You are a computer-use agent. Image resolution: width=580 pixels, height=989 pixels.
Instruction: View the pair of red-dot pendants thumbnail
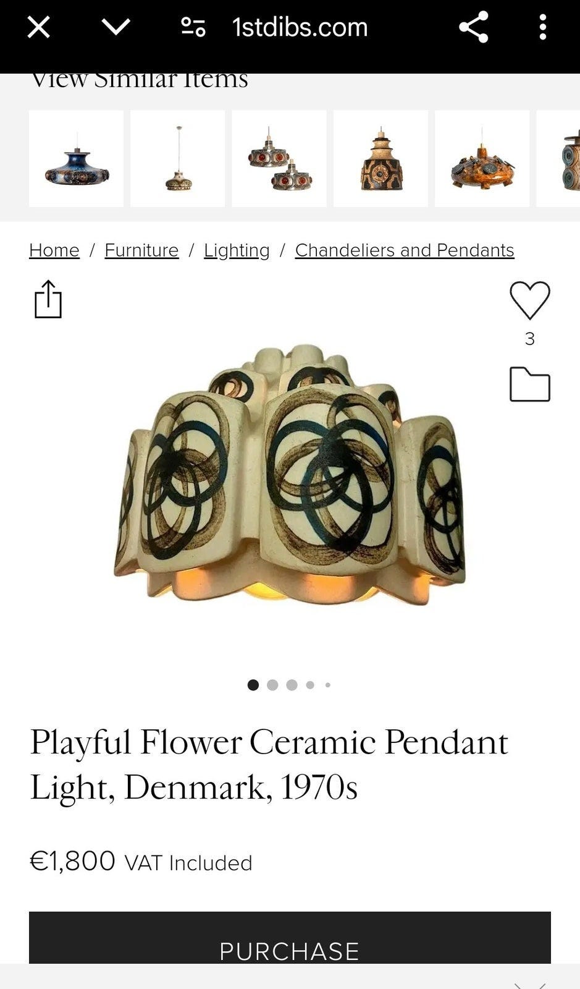point(279,159)
